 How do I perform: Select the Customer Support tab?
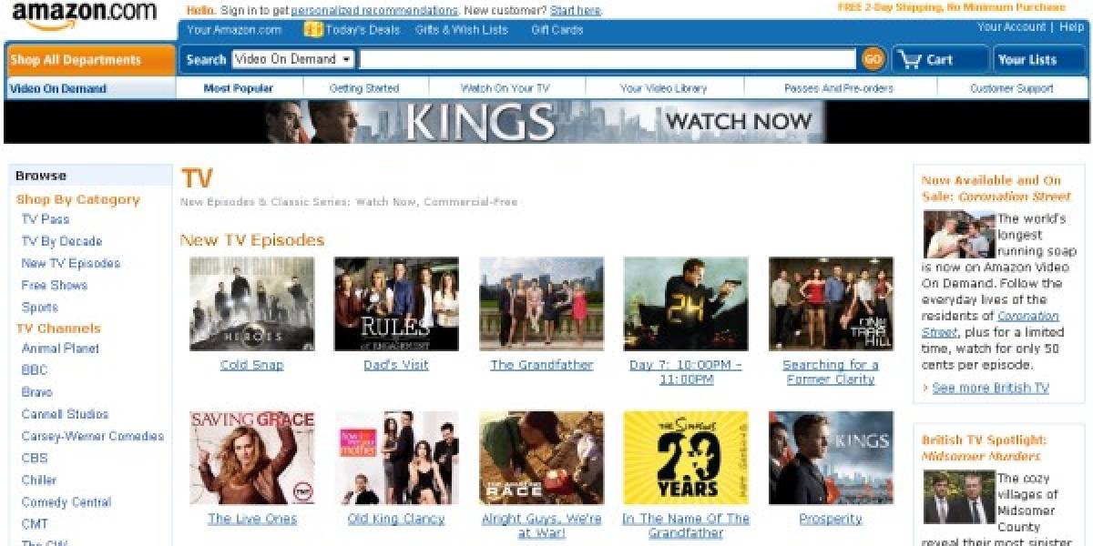[1012, 88]
